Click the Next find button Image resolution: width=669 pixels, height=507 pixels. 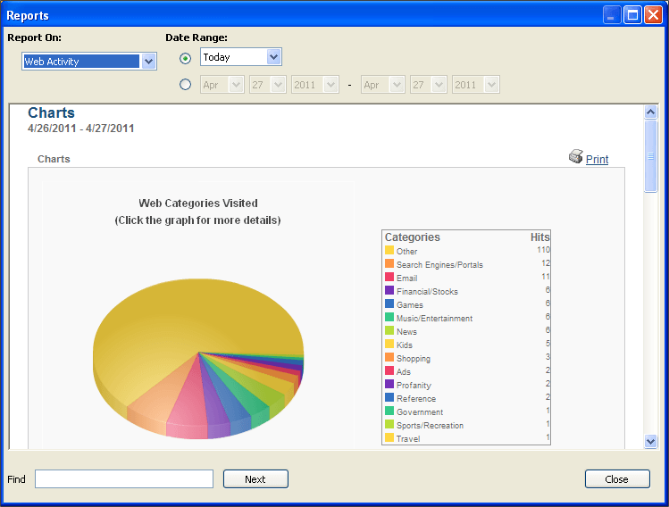tap(255, 478)
